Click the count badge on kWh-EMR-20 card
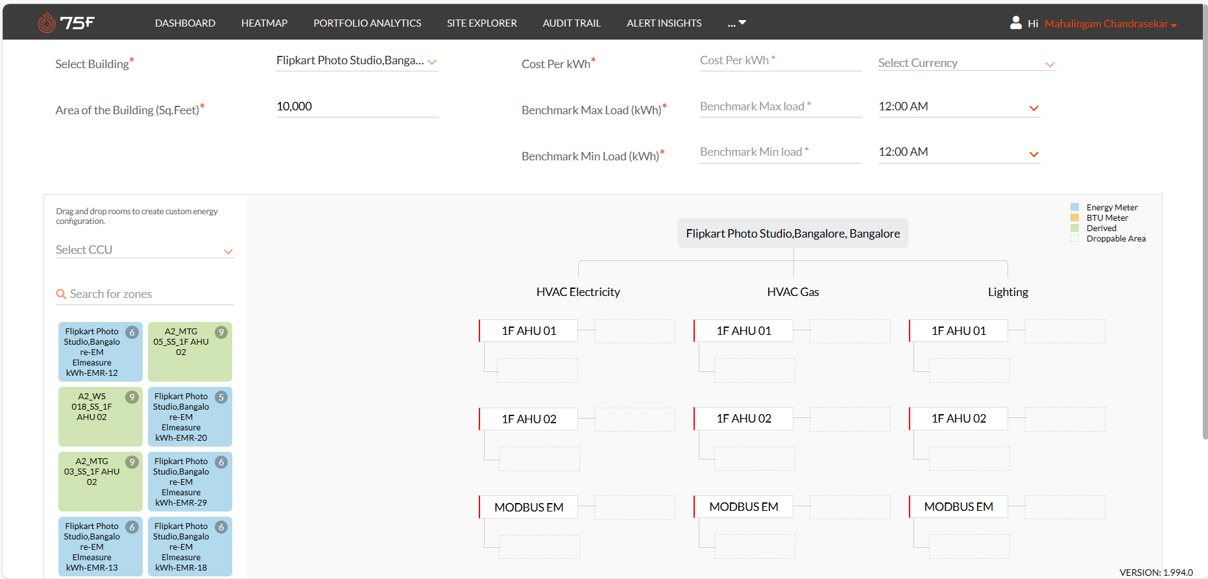Screen dimensions: 1208x579 point(221,397)
